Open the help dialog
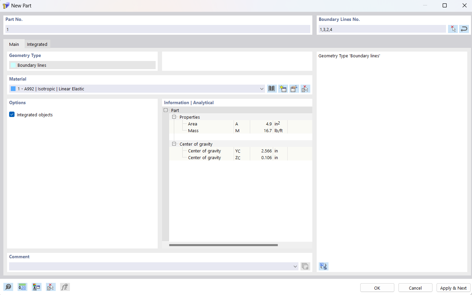This screenshot has height=295, width=472. [8, 287]
